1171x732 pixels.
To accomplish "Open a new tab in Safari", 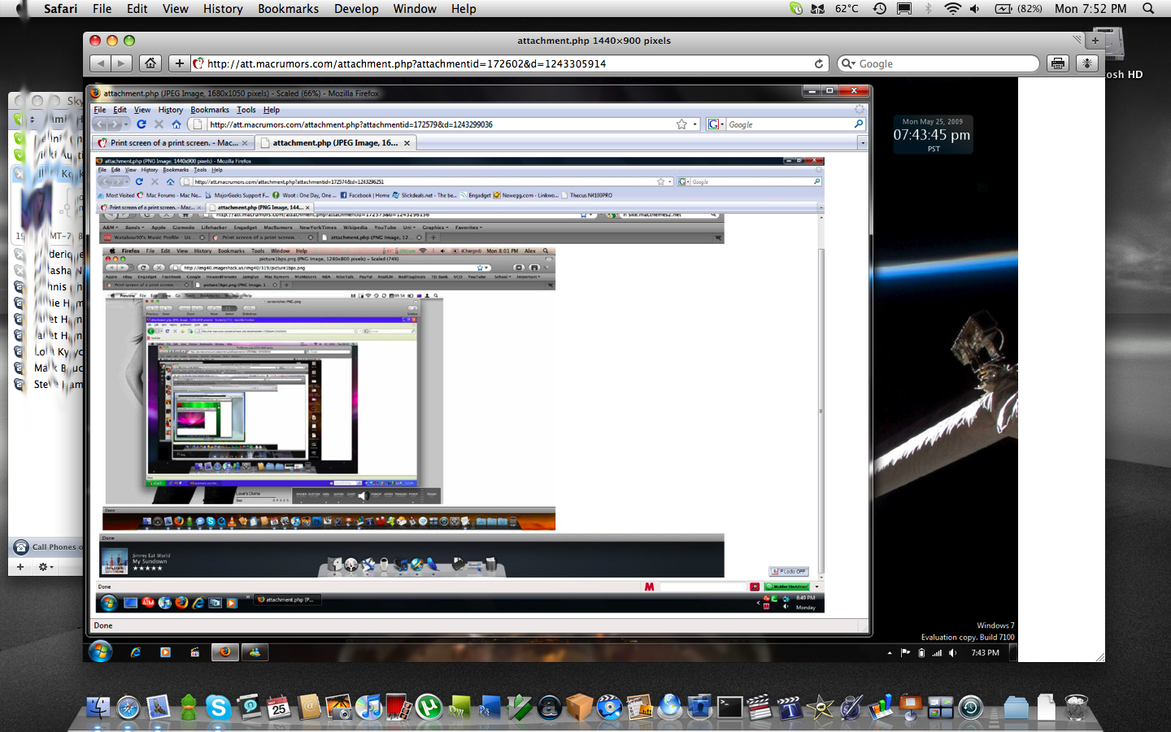I will (x=1095, y=40).
